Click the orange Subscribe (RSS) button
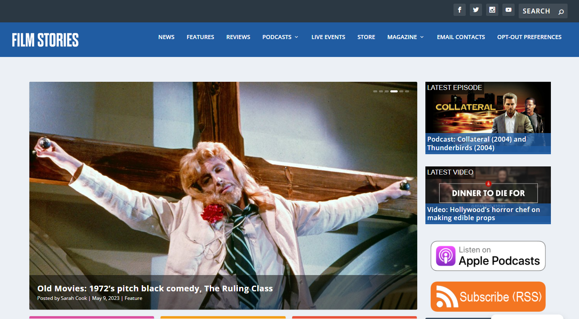The image size is (579, 319). tap(488, 297)
